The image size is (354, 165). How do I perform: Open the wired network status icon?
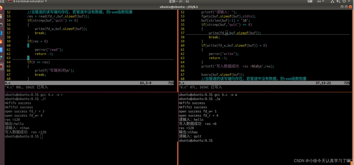tap(332, 1)
